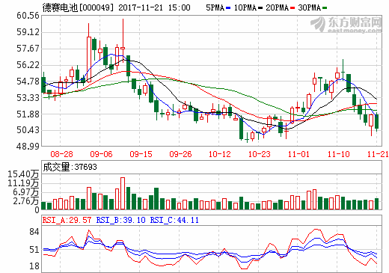
Task: Click the price axis label 54.78
Action: (x=28, y=82)
